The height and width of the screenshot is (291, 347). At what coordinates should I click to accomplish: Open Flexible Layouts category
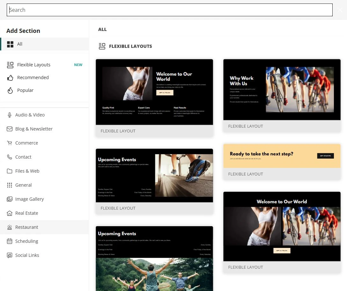(x=44, y=65)
